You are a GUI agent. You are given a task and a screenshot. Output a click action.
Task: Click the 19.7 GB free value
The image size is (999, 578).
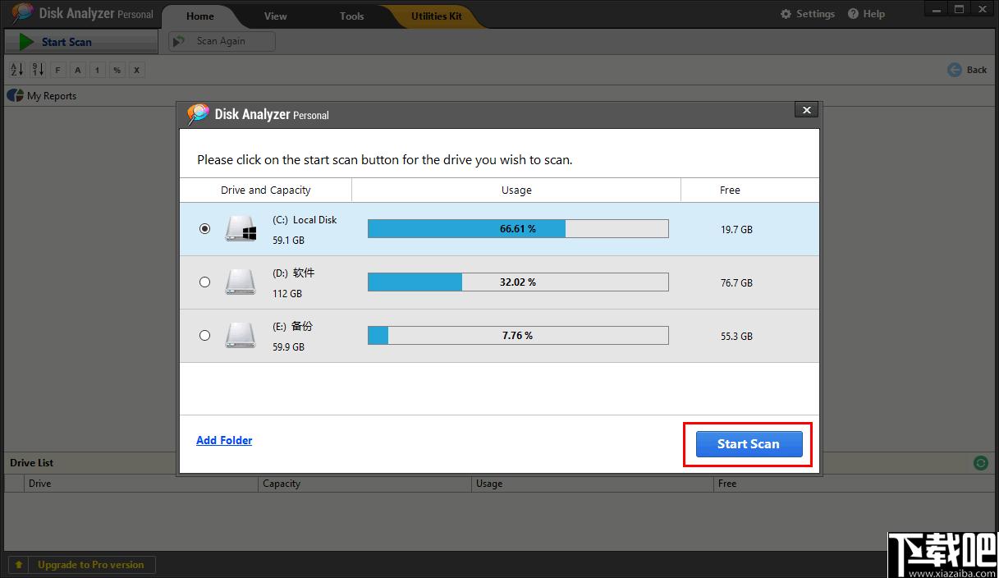tap(736, 230)
